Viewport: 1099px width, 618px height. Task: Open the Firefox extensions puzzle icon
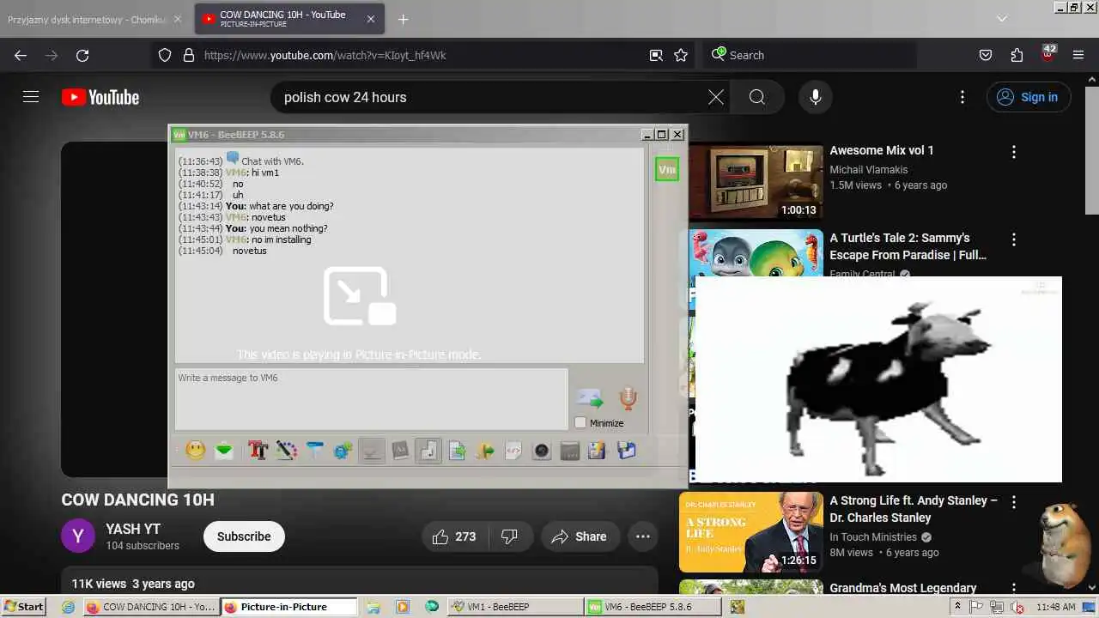click(x=1017, y=55)
